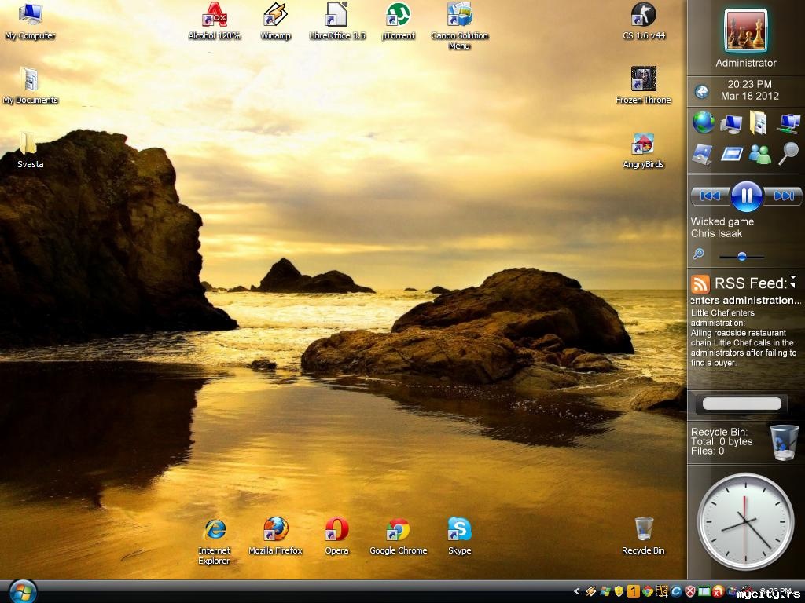Image resolution: width=805 pixels, height=603 pixels.
Task: Open the Windows Start menu orb
Action: coord(23,591)
